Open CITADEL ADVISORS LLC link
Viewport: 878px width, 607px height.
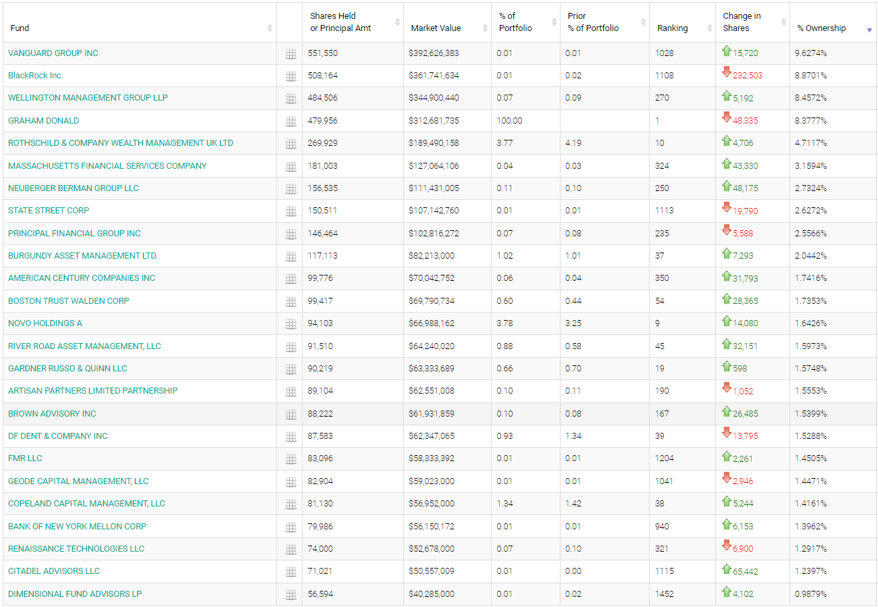[54, 571]
